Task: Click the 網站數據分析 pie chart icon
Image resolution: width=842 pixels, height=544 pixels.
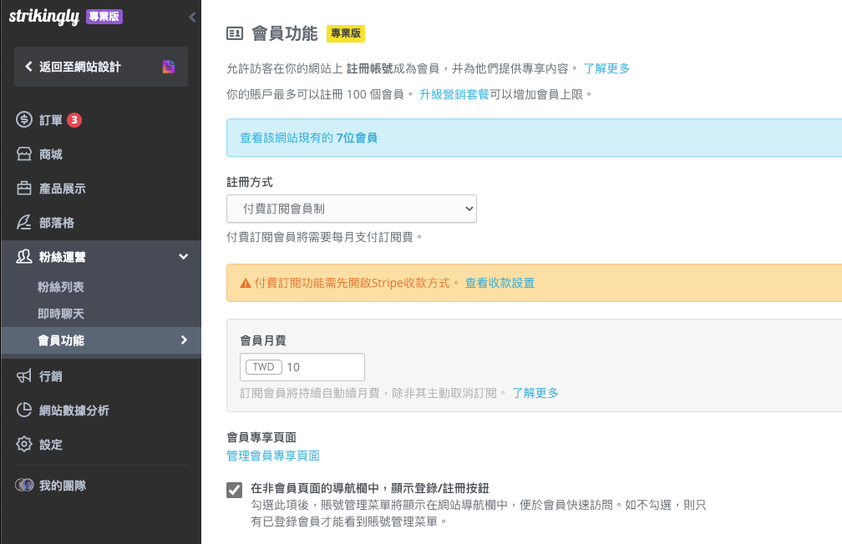Action: [24, 411]
